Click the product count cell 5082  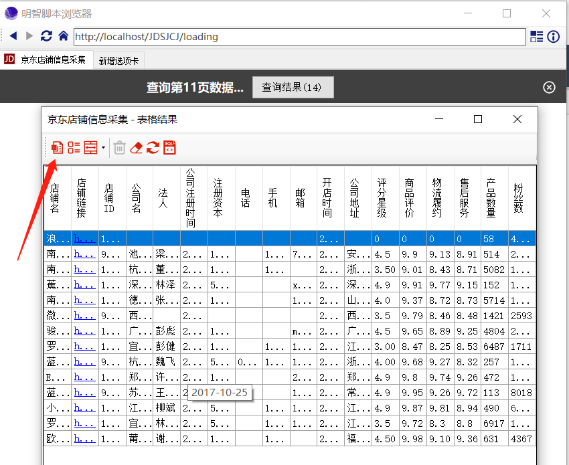pyautogui.click(x=495, y=270)
